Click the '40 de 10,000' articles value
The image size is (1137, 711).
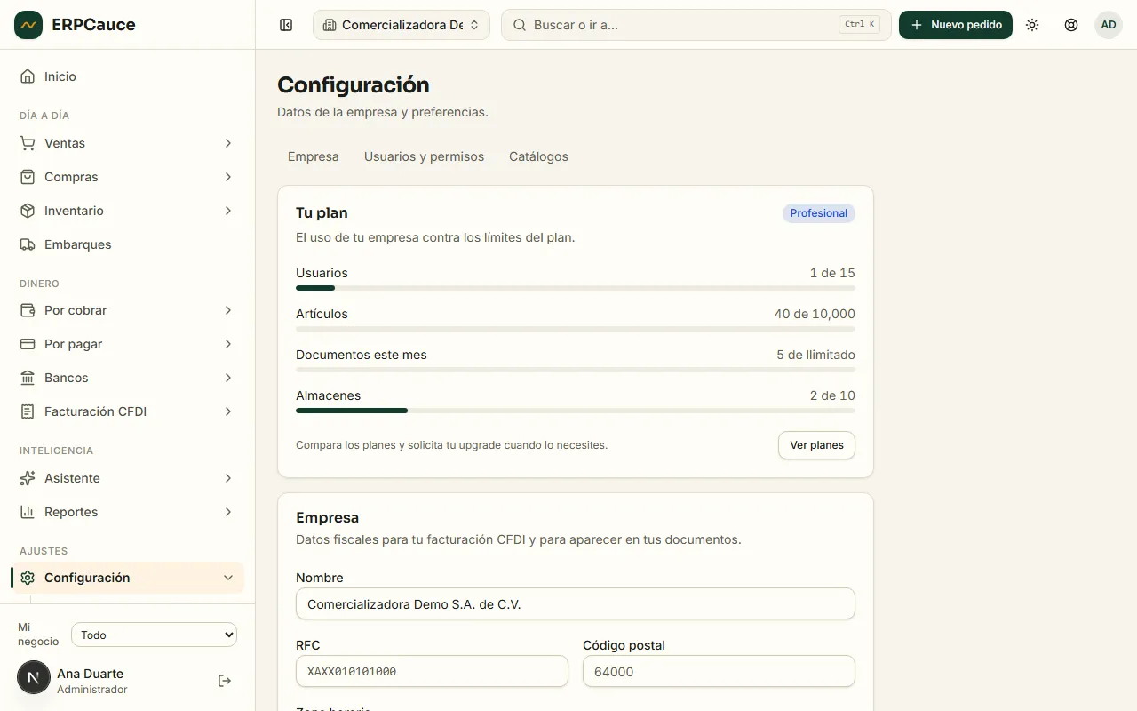coord(815,314)
